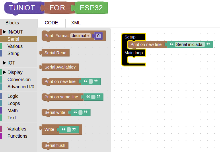220x152 pixels.
Task: Open the decimal format dropdown
Action: coord(80,36)
